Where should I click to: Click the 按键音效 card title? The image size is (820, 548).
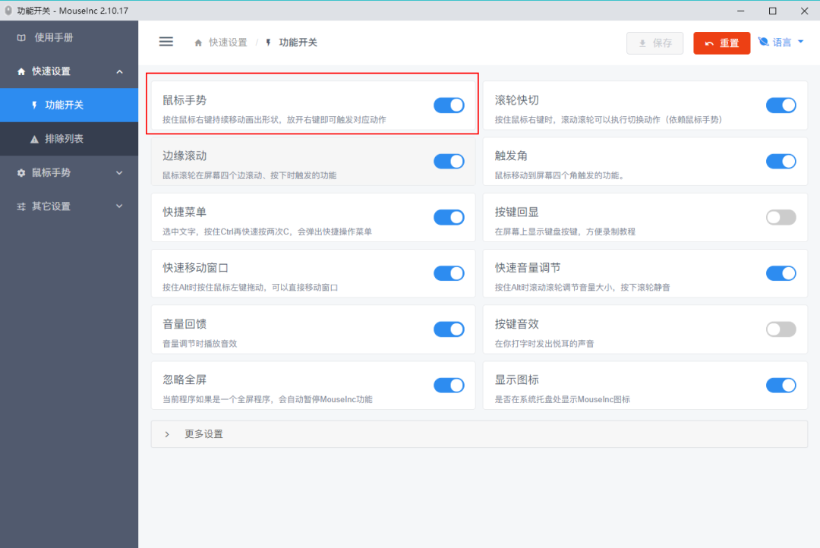pyautogui.click(x=517, y=323)
